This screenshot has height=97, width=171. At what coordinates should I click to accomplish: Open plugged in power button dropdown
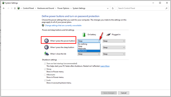(x=114, y=41)
